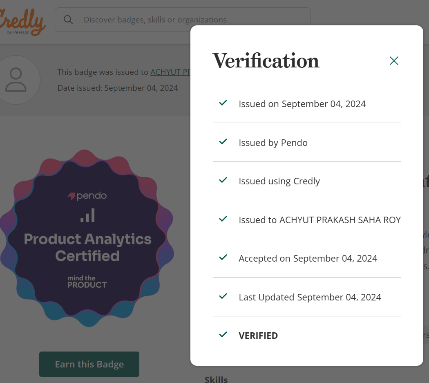This screenshot has width=429, height=383.
Task: Click the mind the PRODUCT badge logo
Action: click(x=87, y=282)
